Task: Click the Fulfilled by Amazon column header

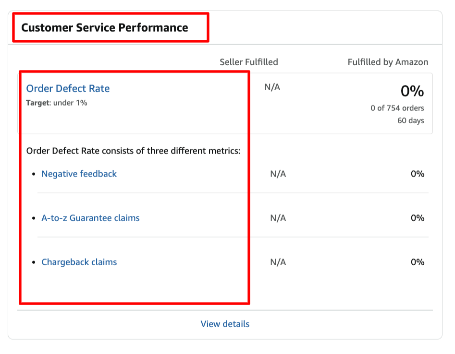Action: click(x=388, y=62)
